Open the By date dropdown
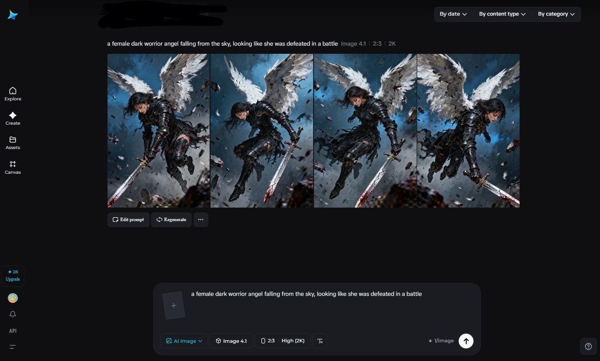 click(x=453, y=14)
